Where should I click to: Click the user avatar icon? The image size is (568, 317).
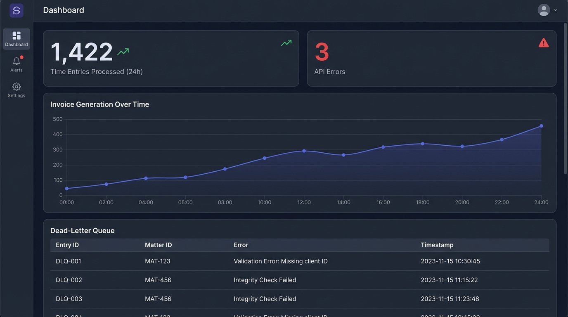tap(544, 10)
